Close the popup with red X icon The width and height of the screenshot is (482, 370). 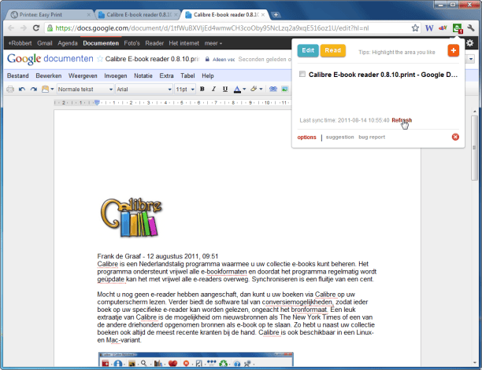click(x=455, y=137)
